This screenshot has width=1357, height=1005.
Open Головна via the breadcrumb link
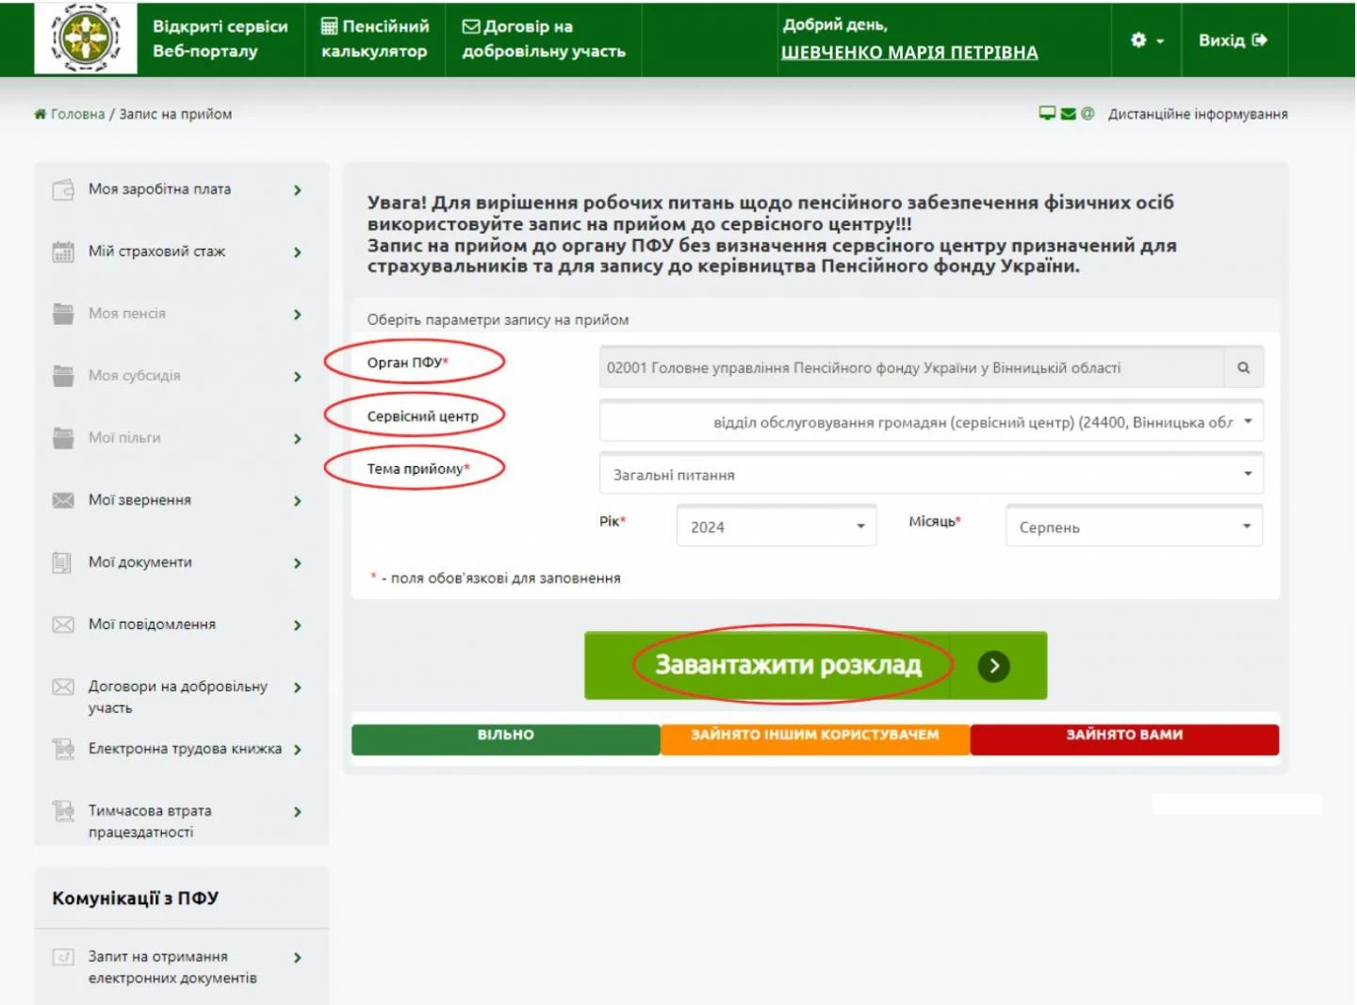point(75,114)
